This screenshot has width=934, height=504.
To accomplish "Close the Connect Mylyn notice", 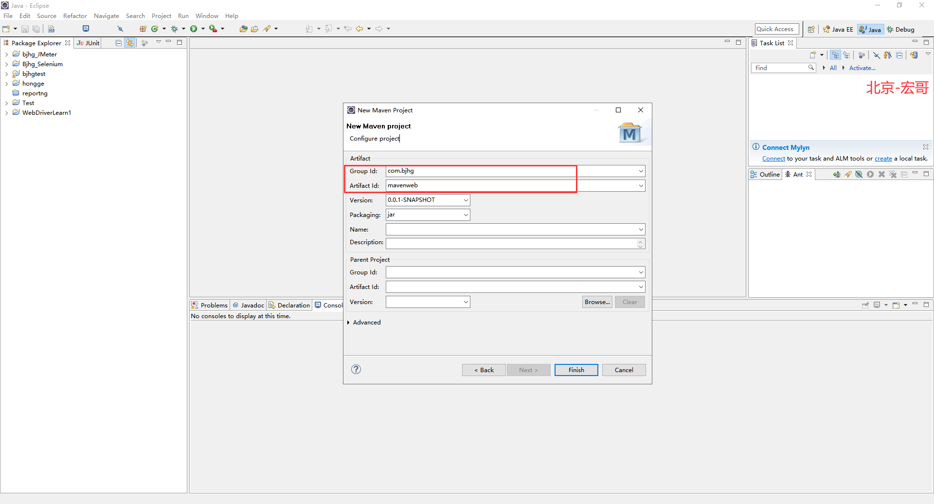I will click(x=926, y=147).
